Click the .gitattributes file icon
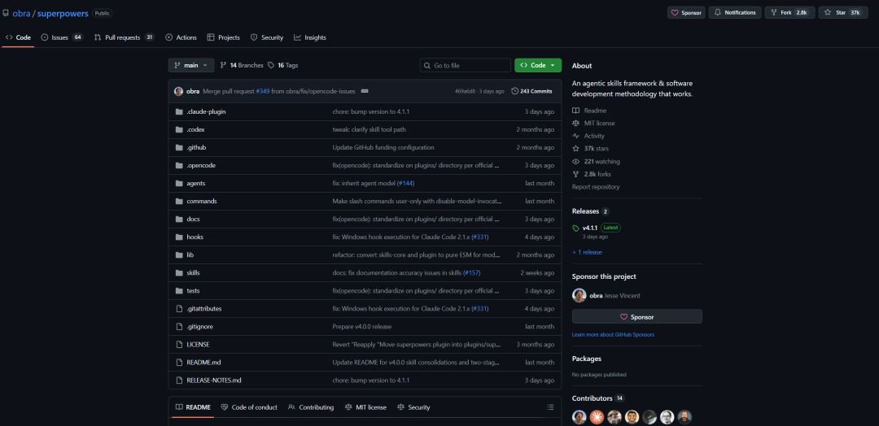The width and height of the screenshot is (879, 426). pyautogui.click(x=179, y=308)
